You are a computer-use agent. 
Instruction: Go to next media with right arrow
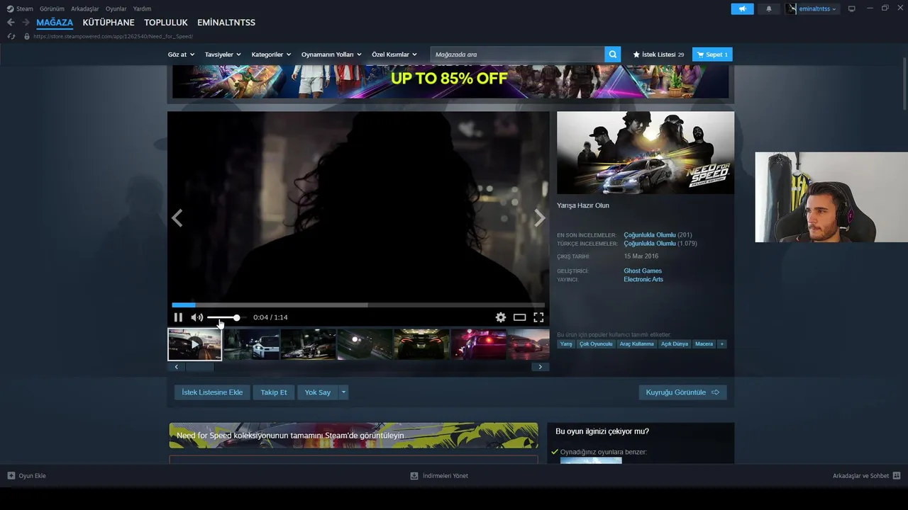[540, 218]
